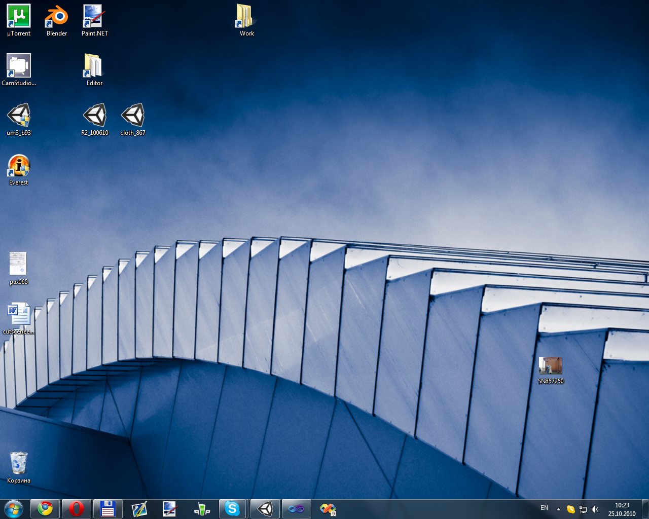Select the pax065 document file

[x=19, y=264]
